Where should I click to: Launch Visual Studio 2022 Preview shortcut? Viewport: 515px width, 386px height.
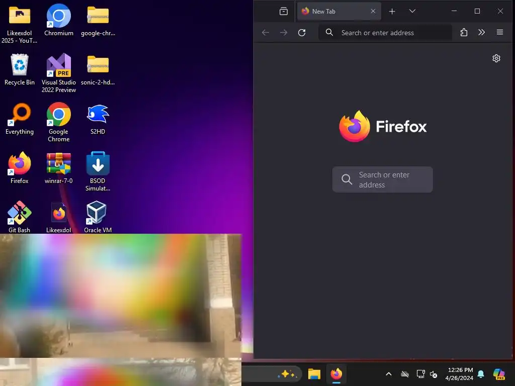(59, 73)
